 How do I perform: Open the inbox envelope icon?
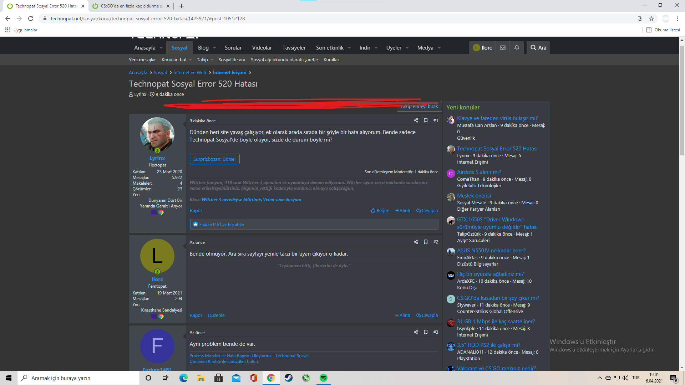coord(503,47)
